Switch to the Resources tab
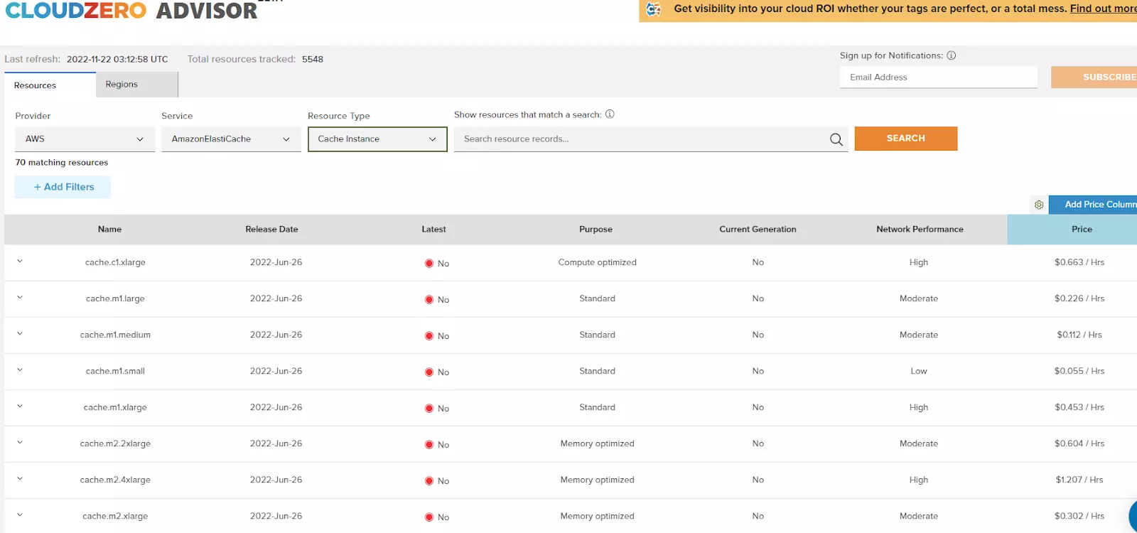The image size is (1137, 533). (x=50, y=85)
